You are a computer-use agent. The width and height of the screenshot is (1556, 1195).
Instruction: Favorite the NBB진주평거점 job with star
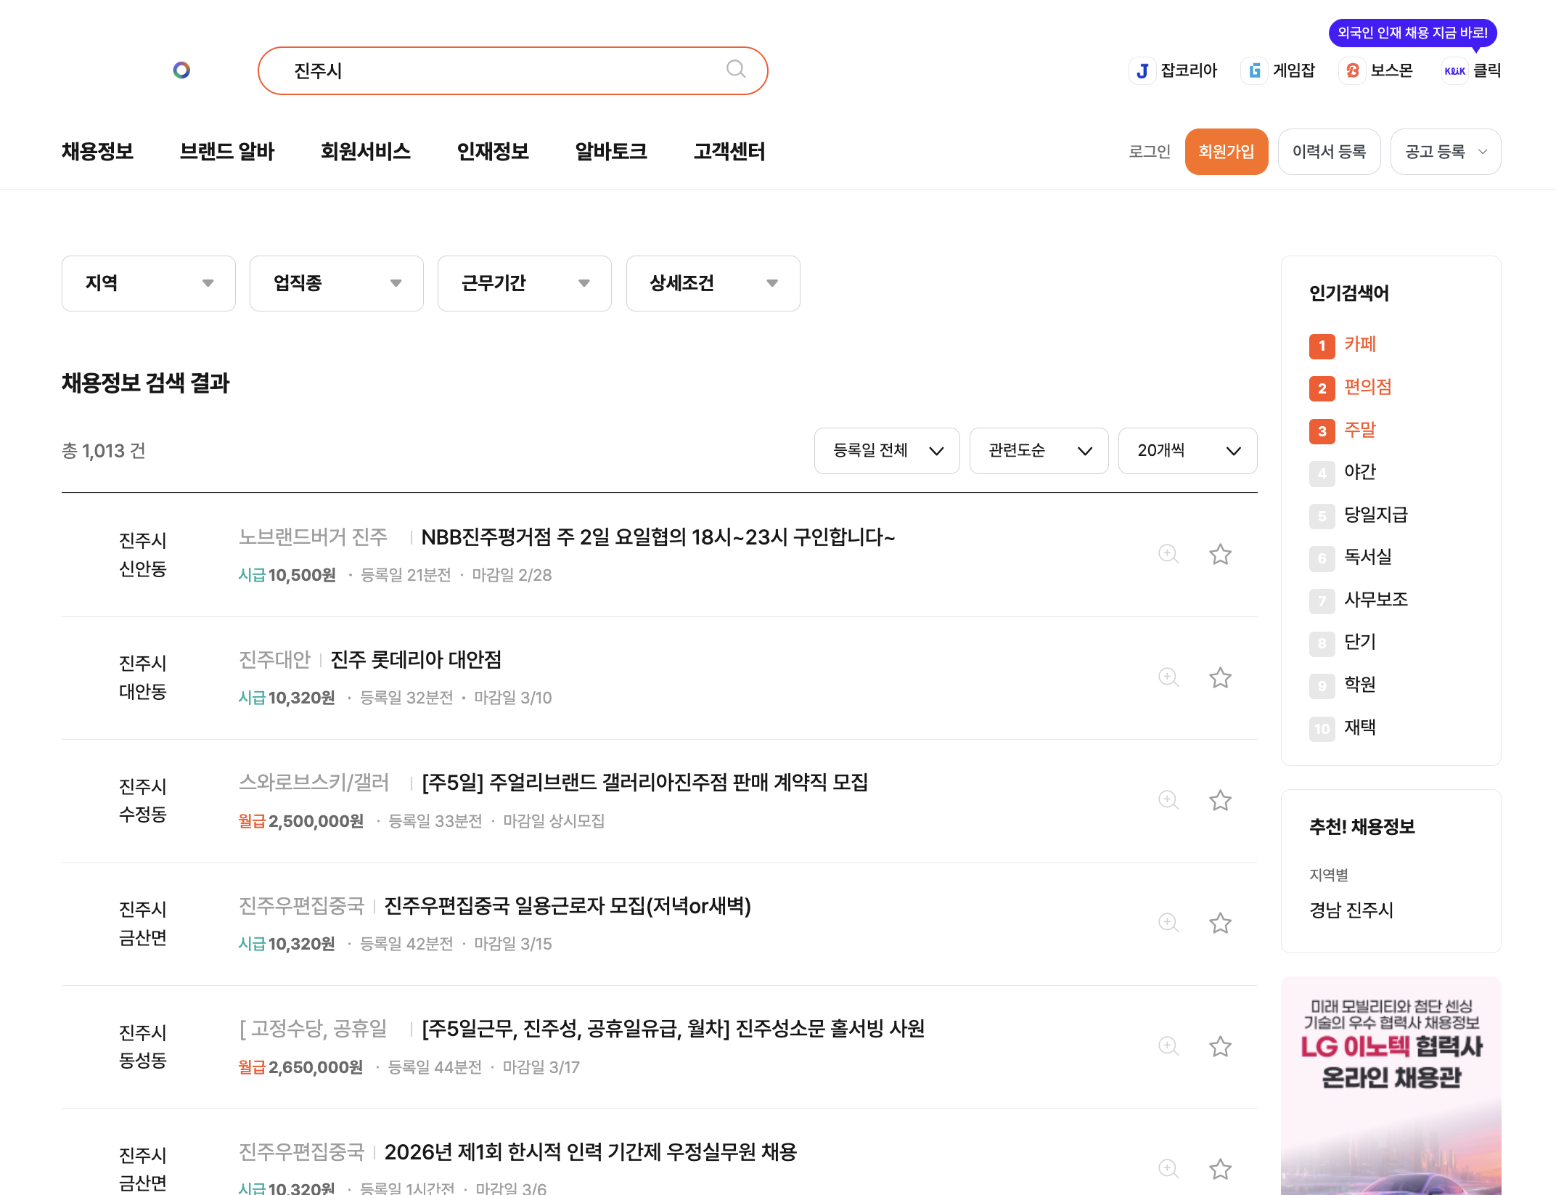pos(1220,554)
